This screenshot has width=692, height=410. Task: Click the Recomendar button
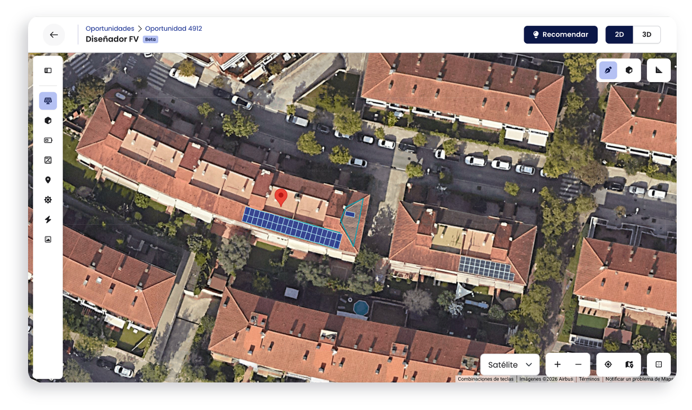click(x=561, y=34)
